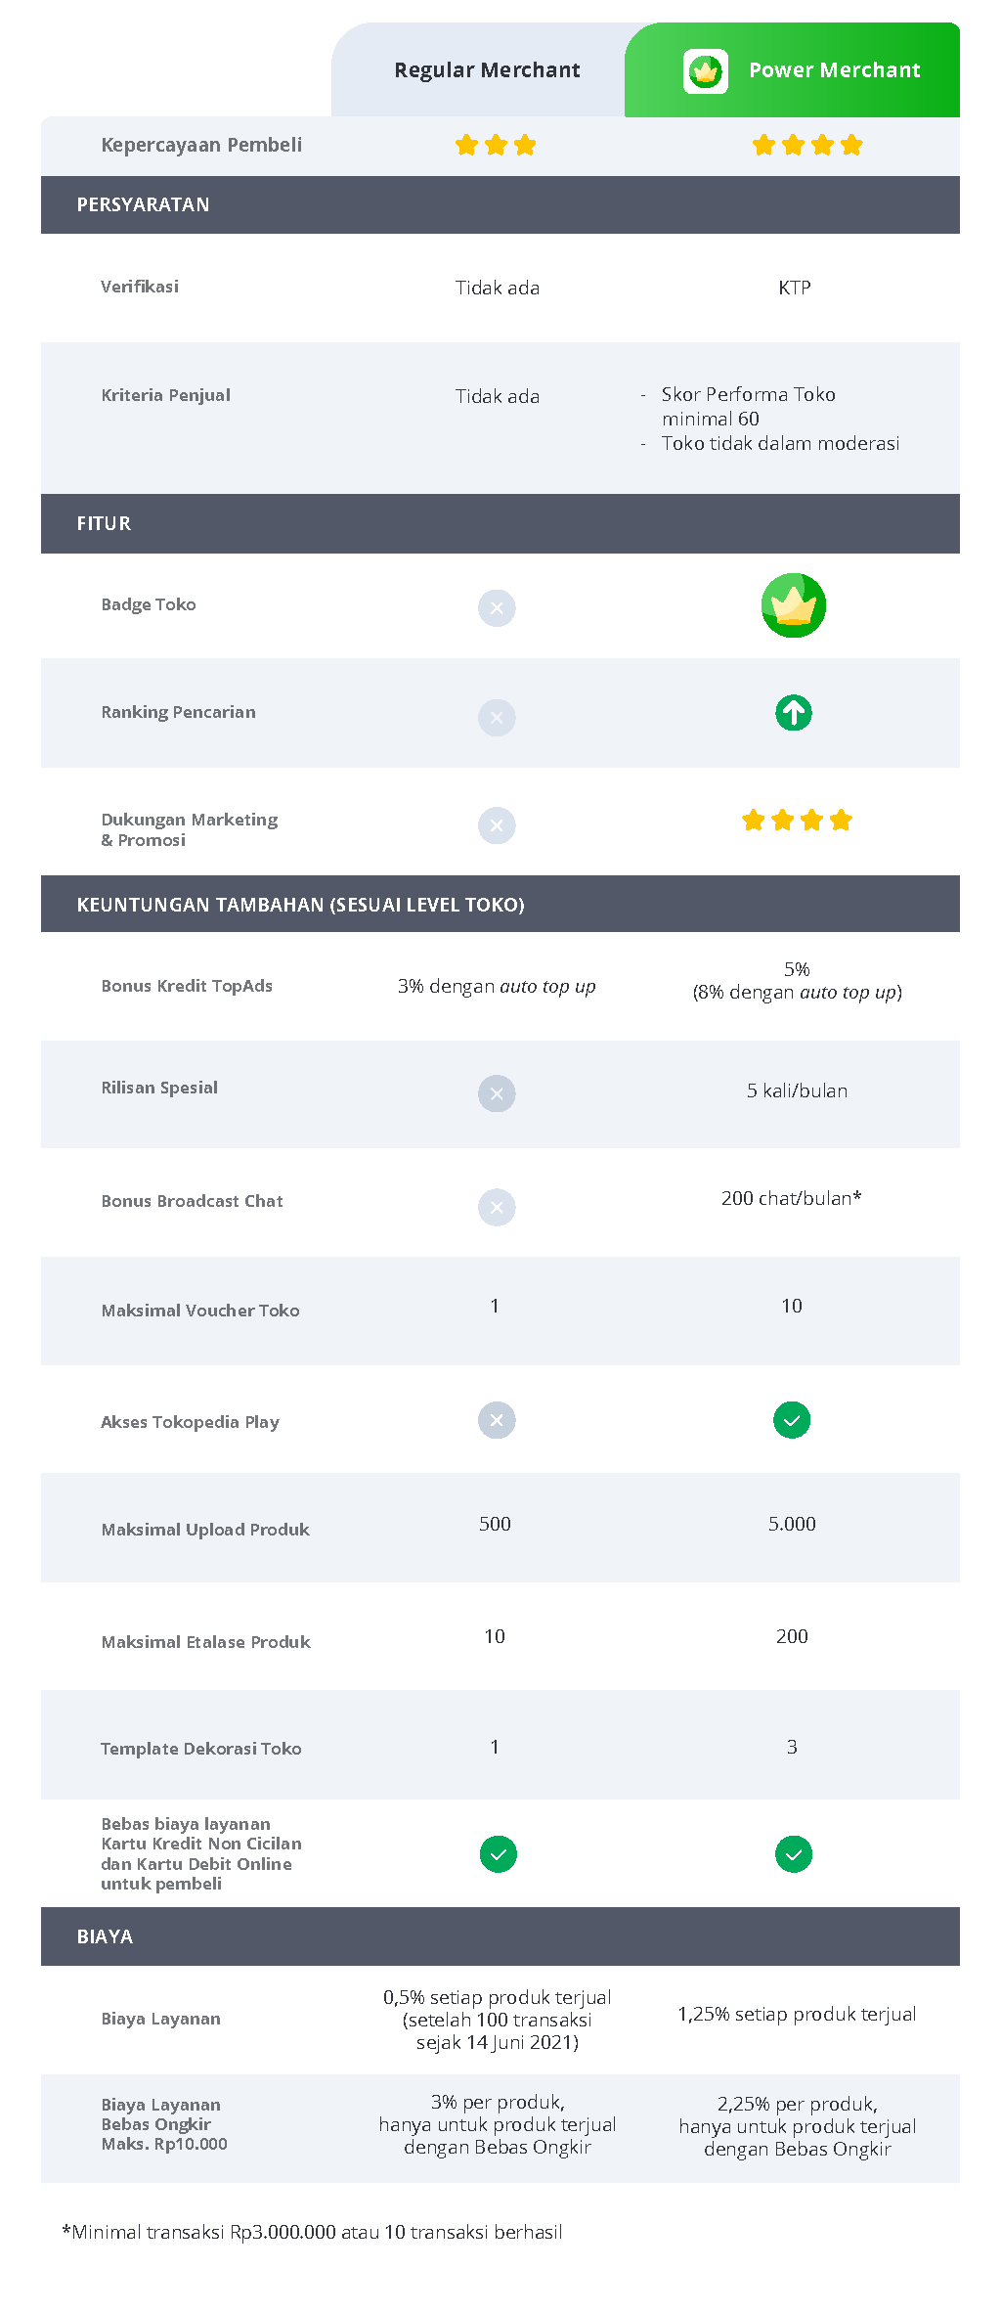1001x2313 pixels.
Task: Click green checkmark for Akses Tokopedia Play
Action: pyautogui.click(x=792, y=1420)
